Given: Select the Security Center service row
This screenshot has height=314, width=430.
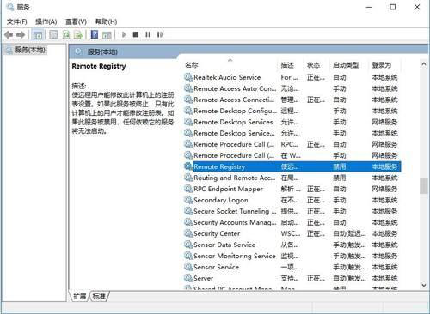Looking at the screenshot, I should click(x=292, y=233).
